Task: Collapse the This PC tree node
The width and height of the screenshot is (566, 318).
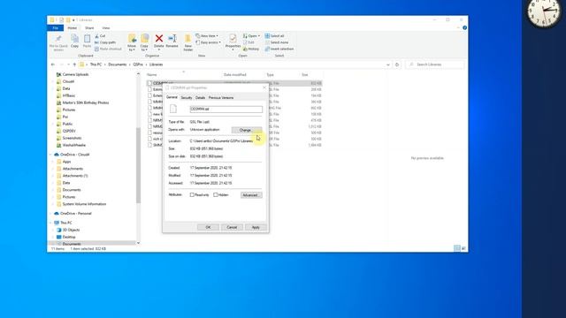Action: coord(50,223)
